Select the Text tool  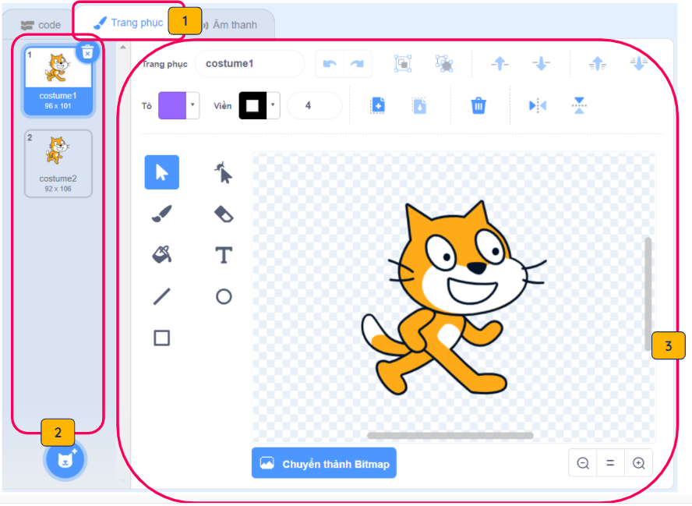point(224,255)
